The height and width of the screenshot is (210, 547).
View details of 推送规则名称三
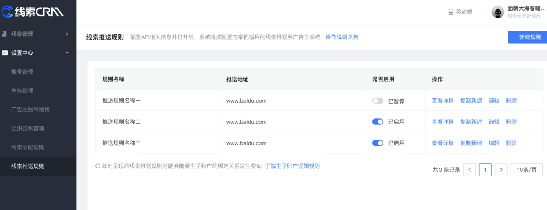(443, 143)
